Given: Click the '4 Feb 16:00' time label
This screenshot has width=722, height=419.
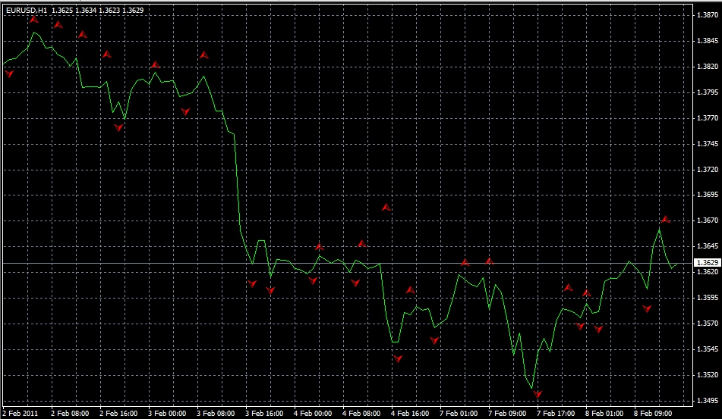Looking at the screenshot, I should [410, 413].
